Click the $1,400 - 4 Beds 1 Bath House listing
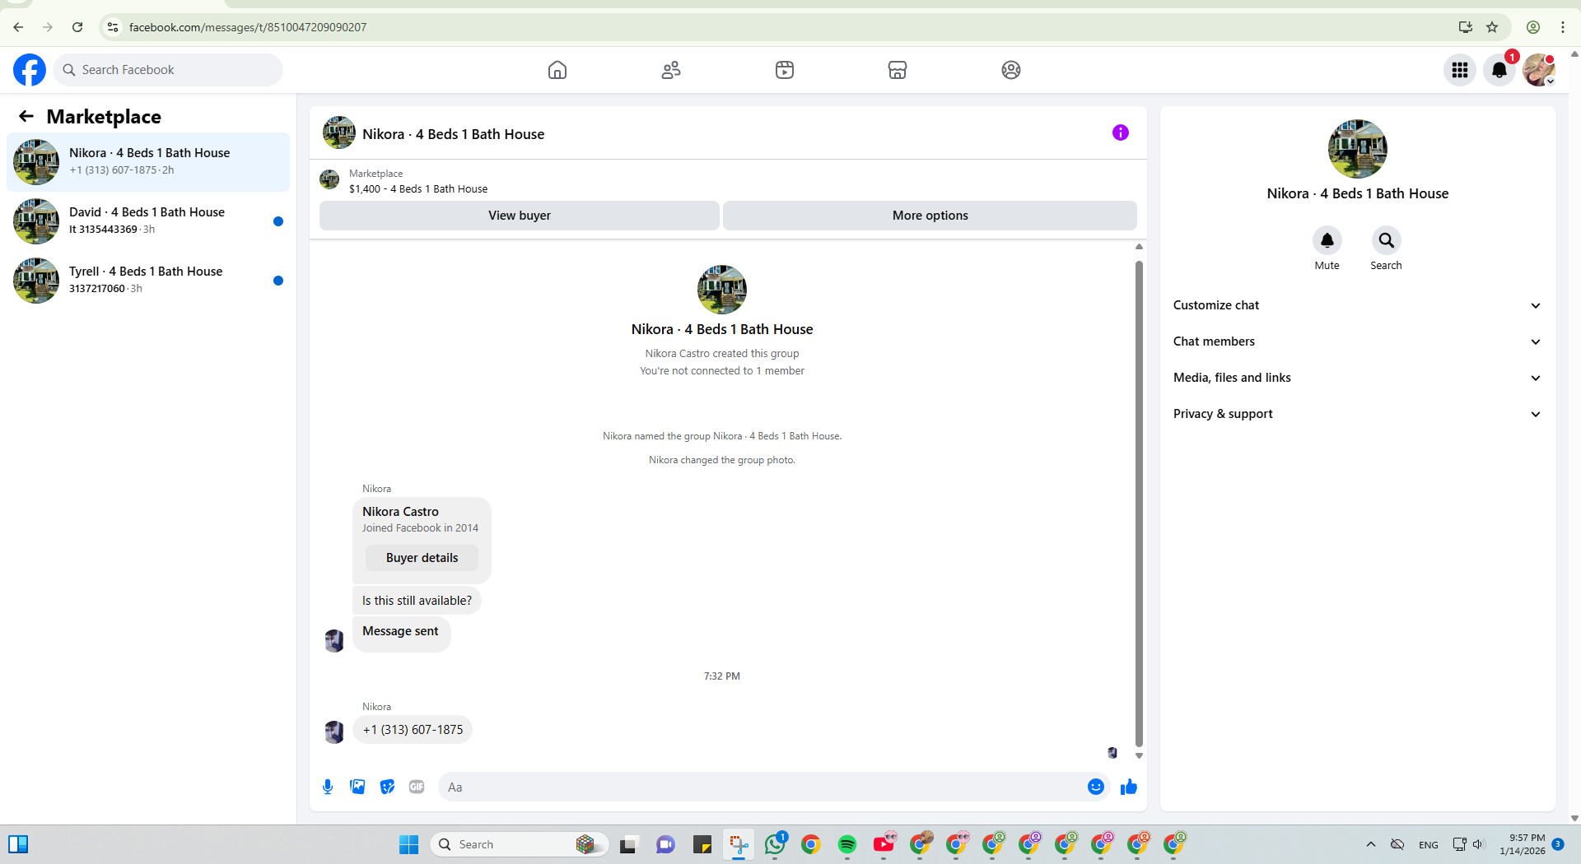Screen dimensions: 1581x864 418,188
